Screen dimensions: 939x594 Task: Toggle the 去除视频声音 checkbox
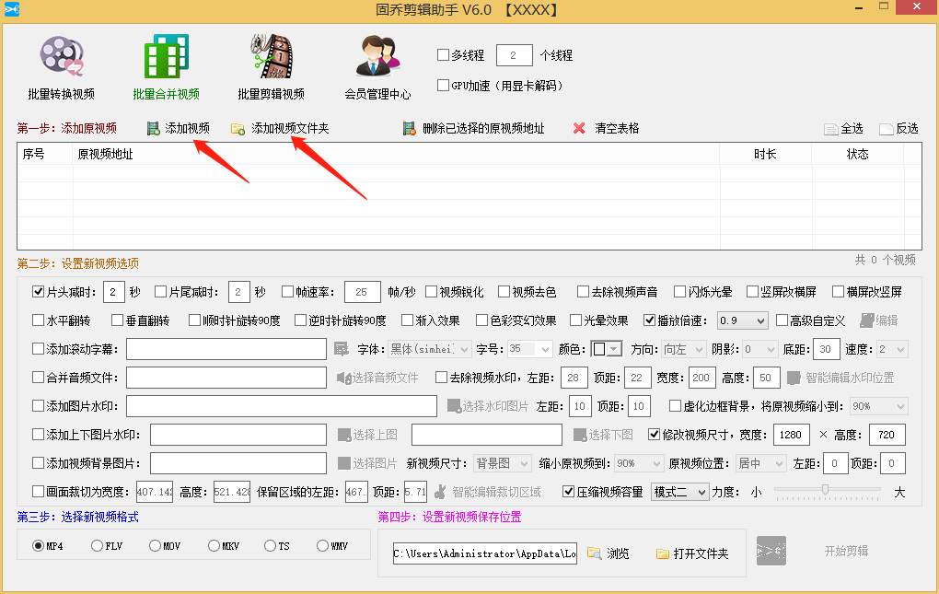[x=583, y=292]
